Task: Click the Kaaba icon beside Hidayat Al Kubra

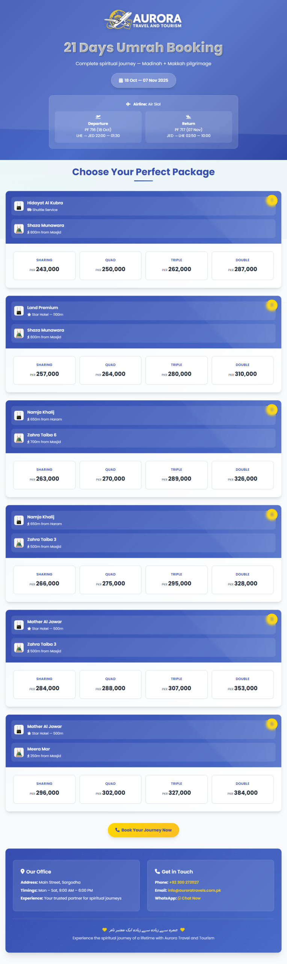Action: coord(19,206)
